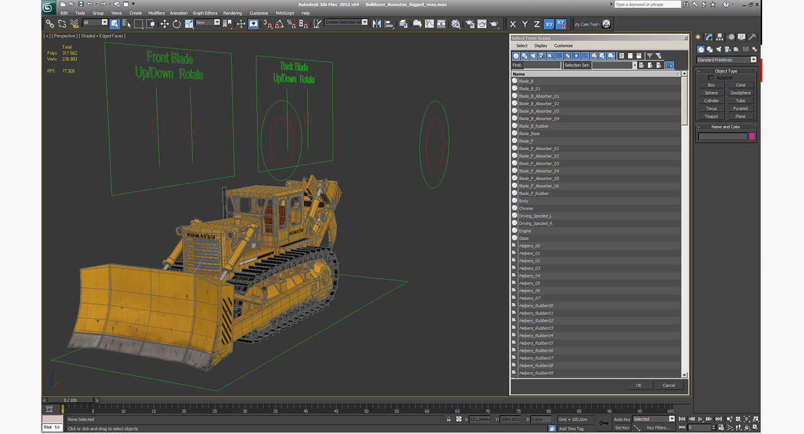Activate the Select Object tool
The height and width of the screenshot is (434, 804).
click(115, 24)
